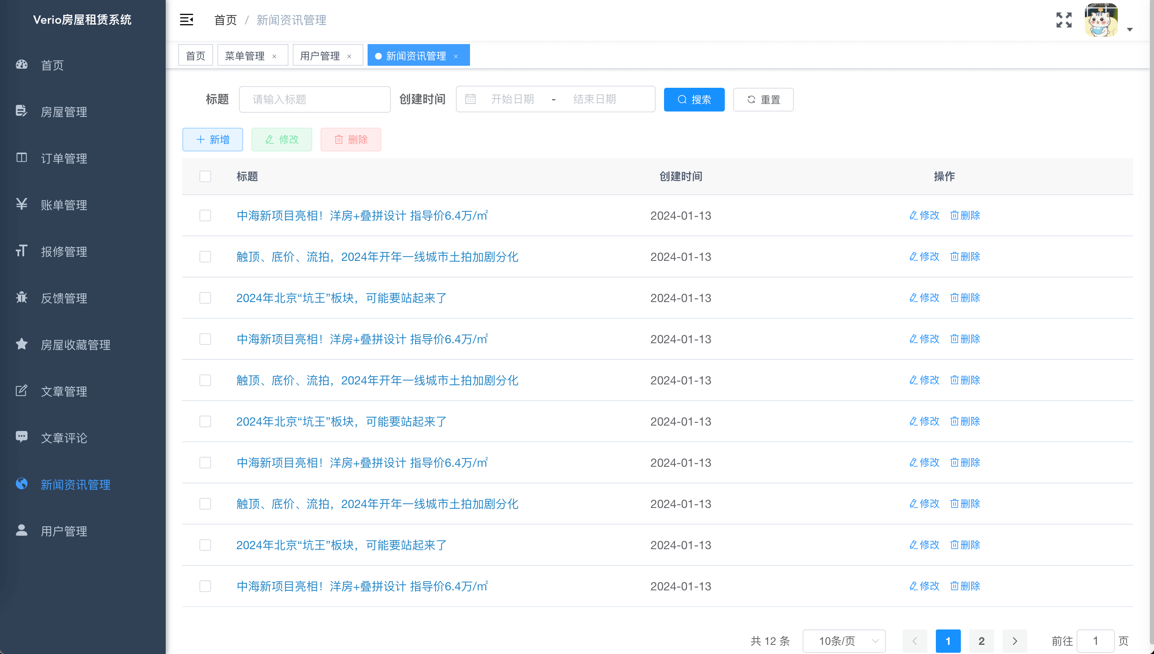Go to next page with right chevron
1154x654 pixels.
pyautogui.click(x=1015, y=641)
